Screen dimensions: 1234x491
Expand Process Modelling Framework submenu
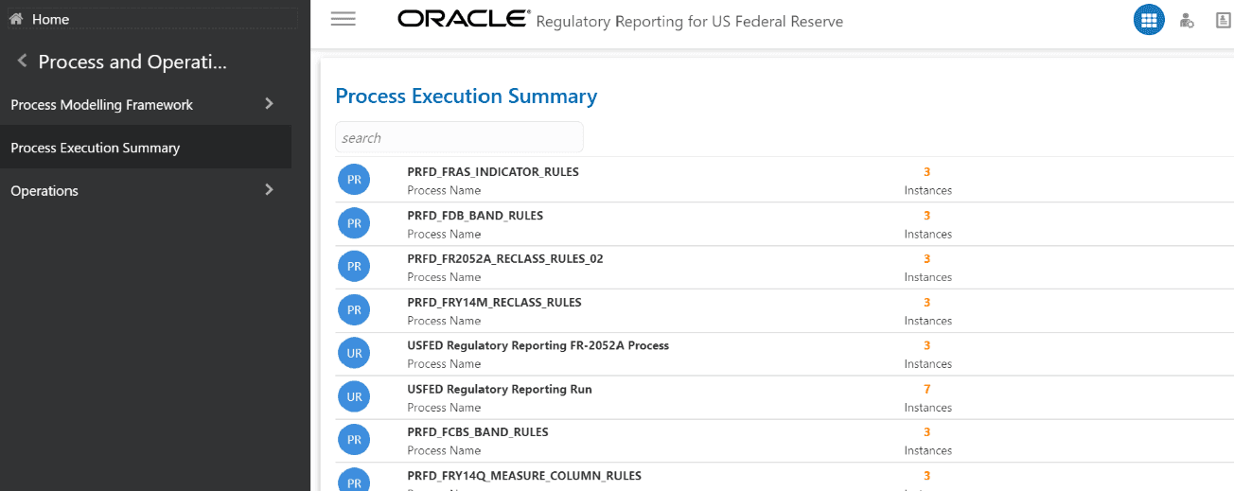coord(269,104)
